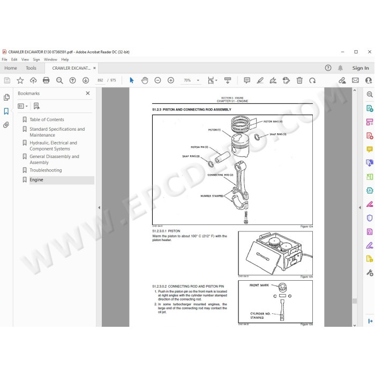Save the file using the floppy disk icon
Screen dimensions: 375x375
pos(7,80)
